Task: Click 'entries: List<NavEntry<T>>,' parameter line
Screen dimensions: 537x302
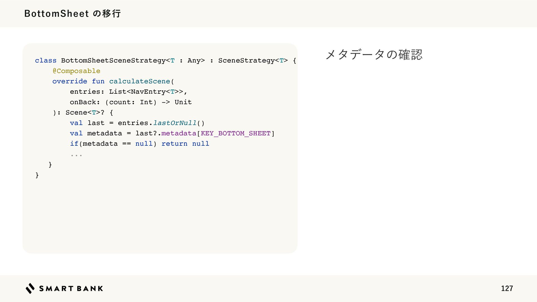Action: coord(128,91)
